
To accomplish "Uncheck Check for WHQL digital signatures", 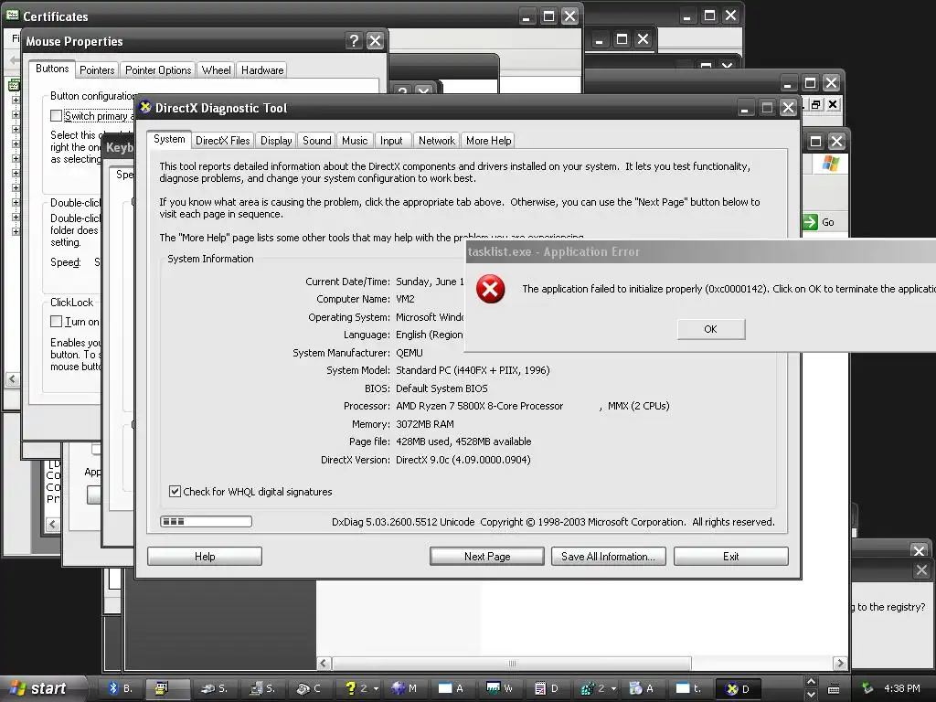I will tap(175, 491).
